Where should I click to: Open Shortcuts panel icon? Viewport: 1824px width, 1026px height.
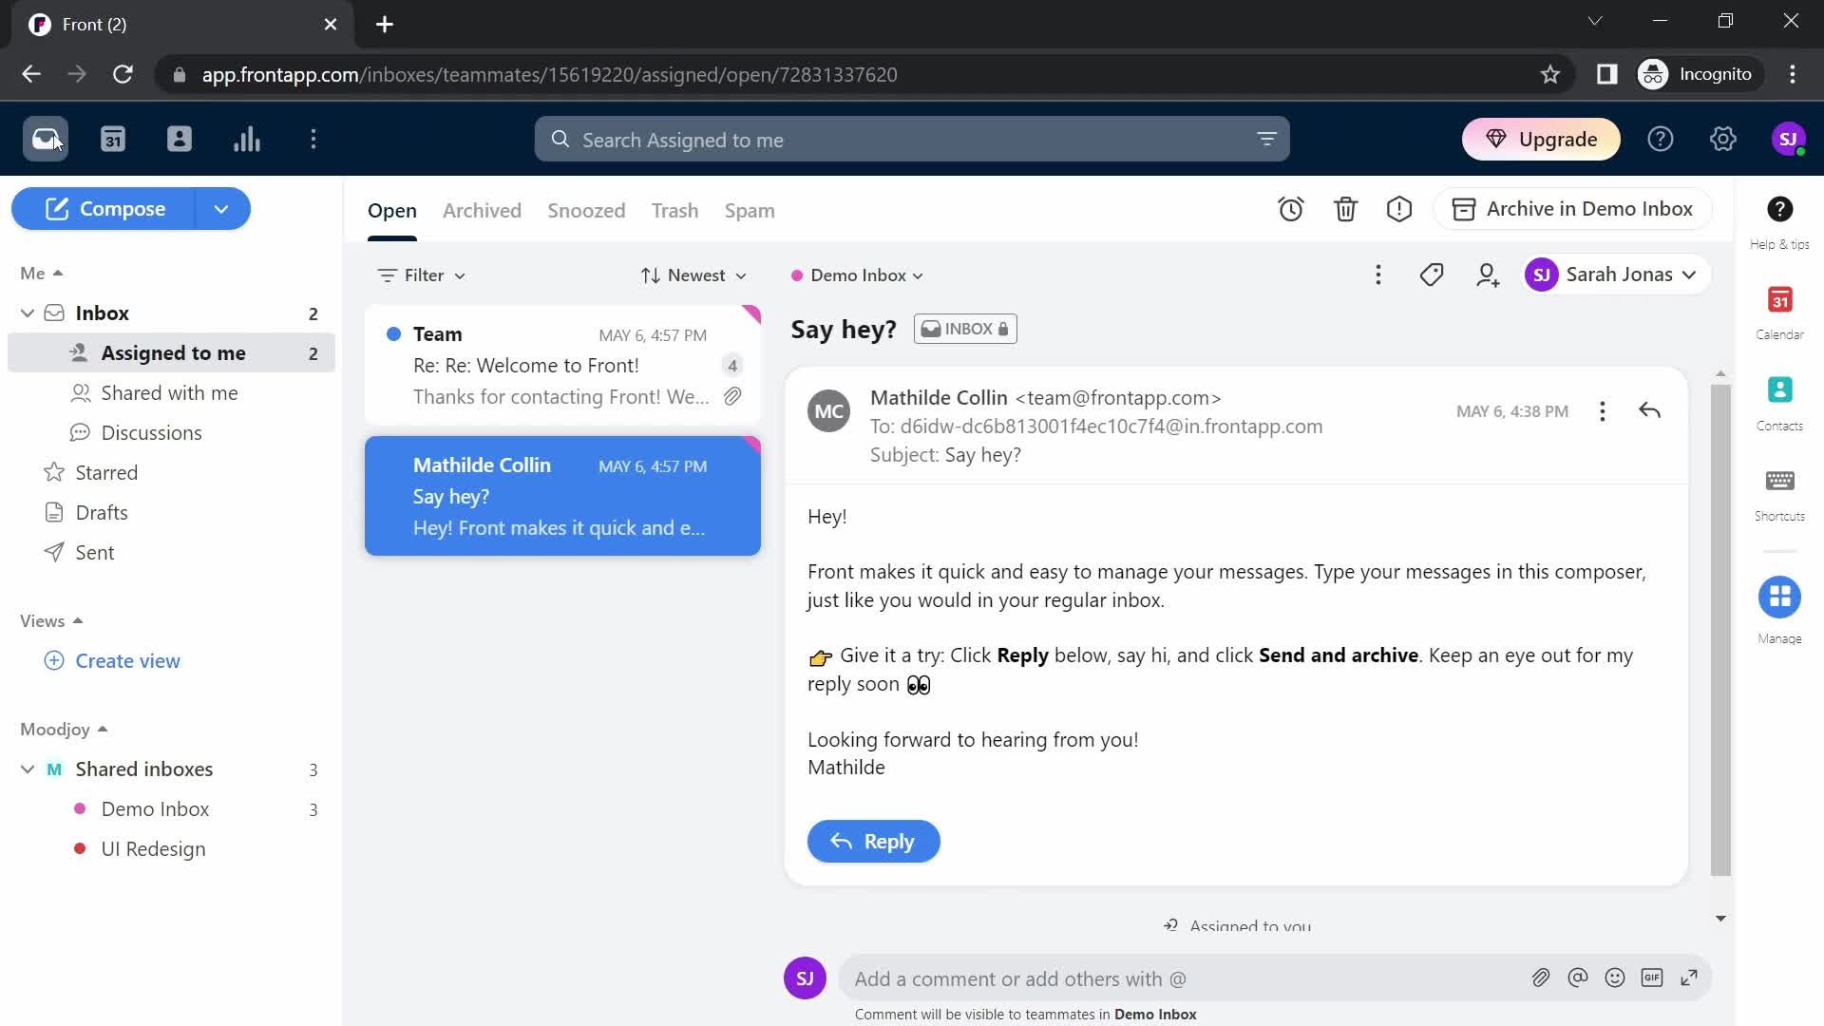click(1780, 486)
